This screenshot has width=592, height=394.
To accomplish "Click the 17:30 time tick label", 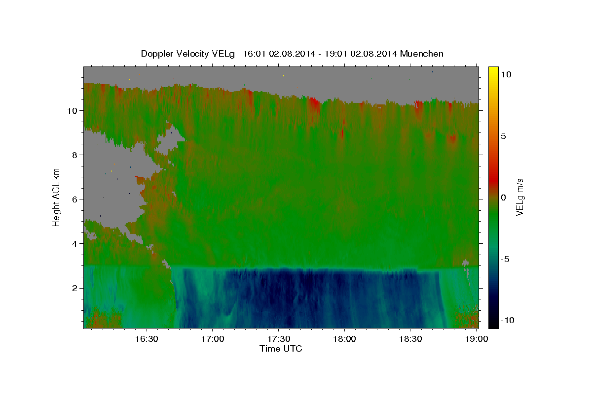I will pos(278,339).
